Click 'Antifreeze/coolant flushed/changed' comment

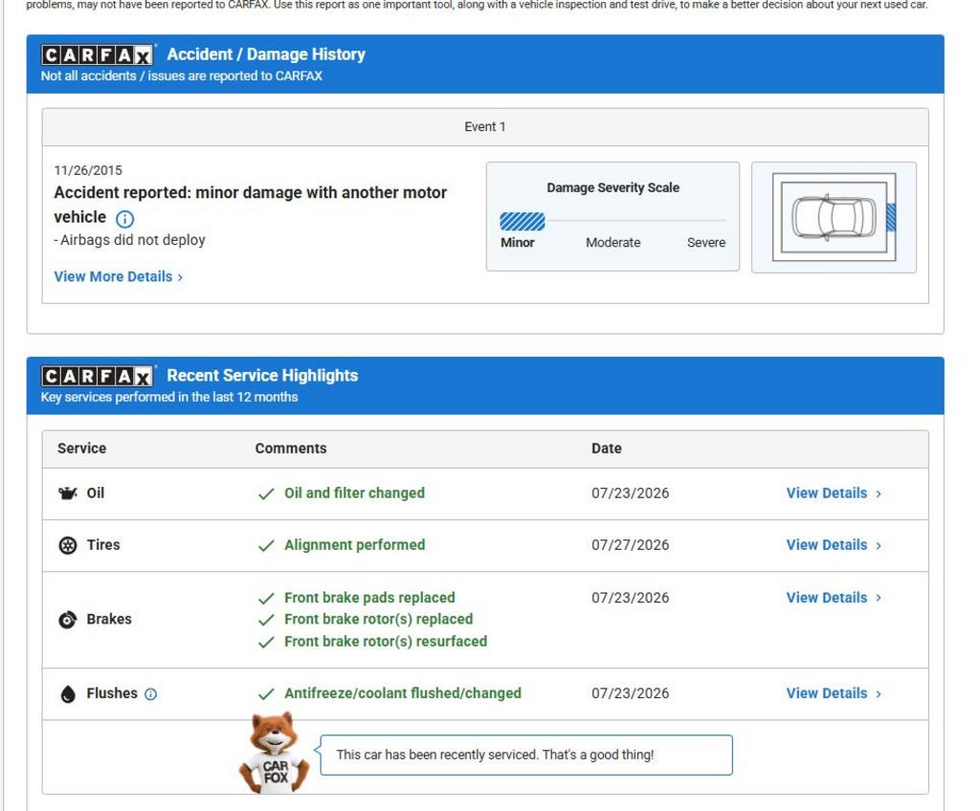click(x=403, y=693)
